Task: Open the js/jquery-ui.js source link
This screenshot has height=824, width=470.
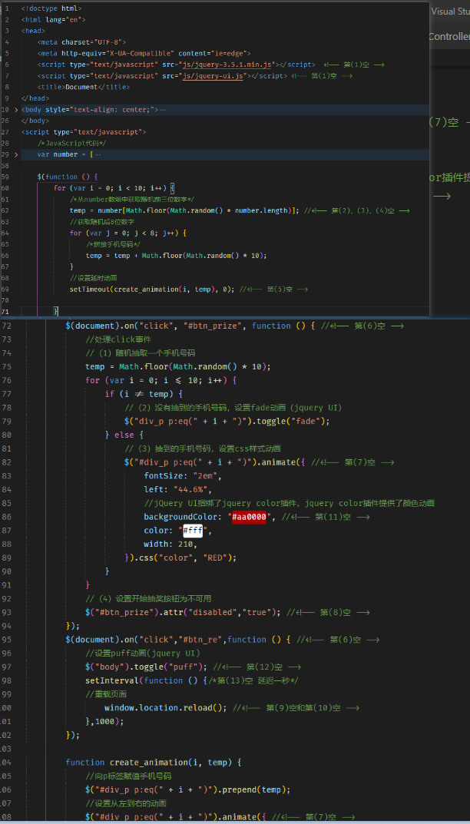Action: pos(213,76)
